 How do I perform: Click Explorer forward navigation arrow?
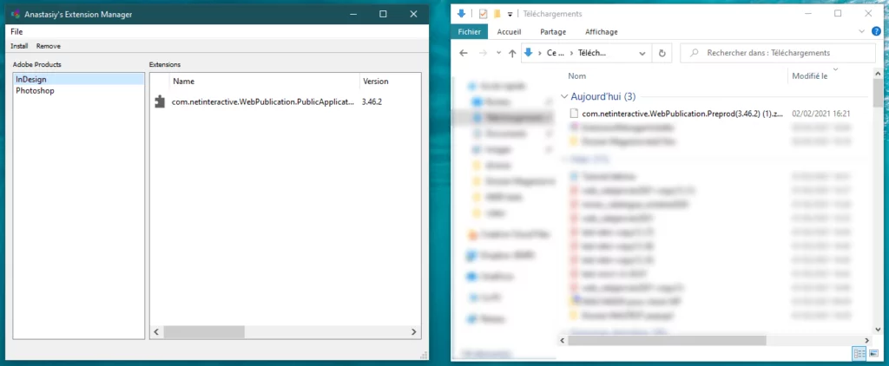pyautogui.click(x=483, y=53)
